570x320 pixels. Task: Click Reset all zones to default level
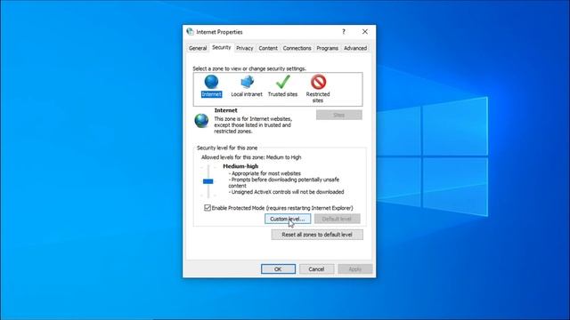317,235
